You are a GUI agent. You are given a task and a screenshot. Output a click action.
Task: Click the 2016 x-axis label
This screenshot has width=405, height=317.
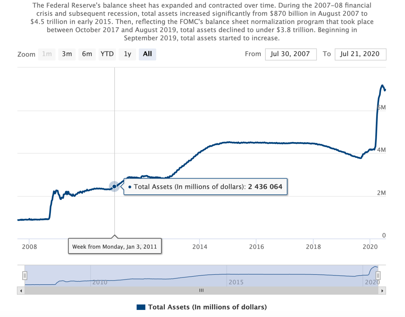tap(256, 247)
